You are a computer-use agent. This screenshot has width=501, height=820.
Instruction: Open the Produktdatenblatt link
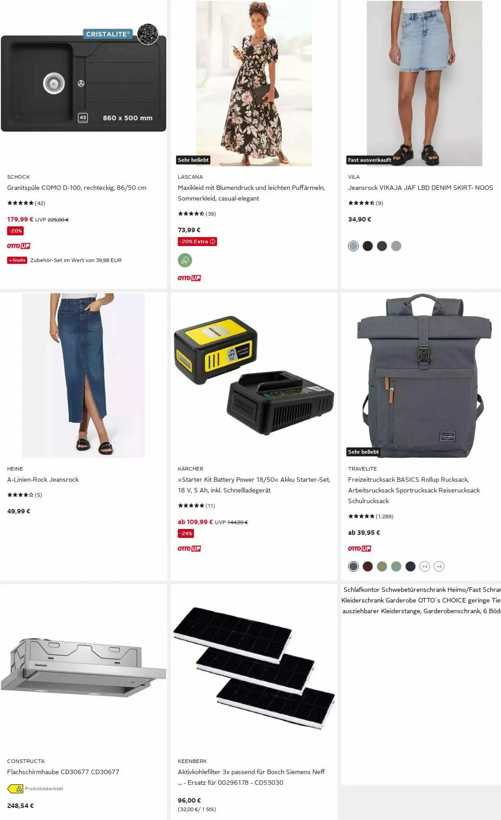pyautogui.click(x=44, y=788)
